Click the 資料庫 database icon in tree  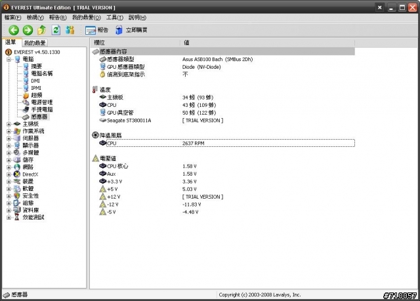(x=17, y=210)
